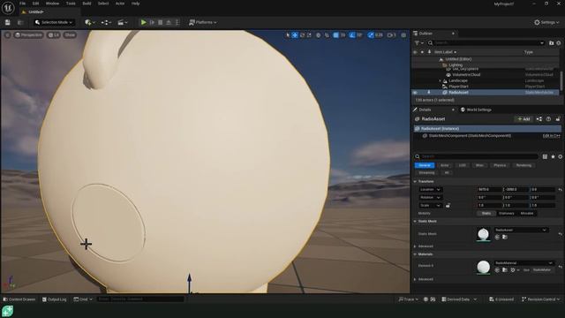Open the quick add content dropdown
This screenshot has height=318, width=565.
click(90, 22)
